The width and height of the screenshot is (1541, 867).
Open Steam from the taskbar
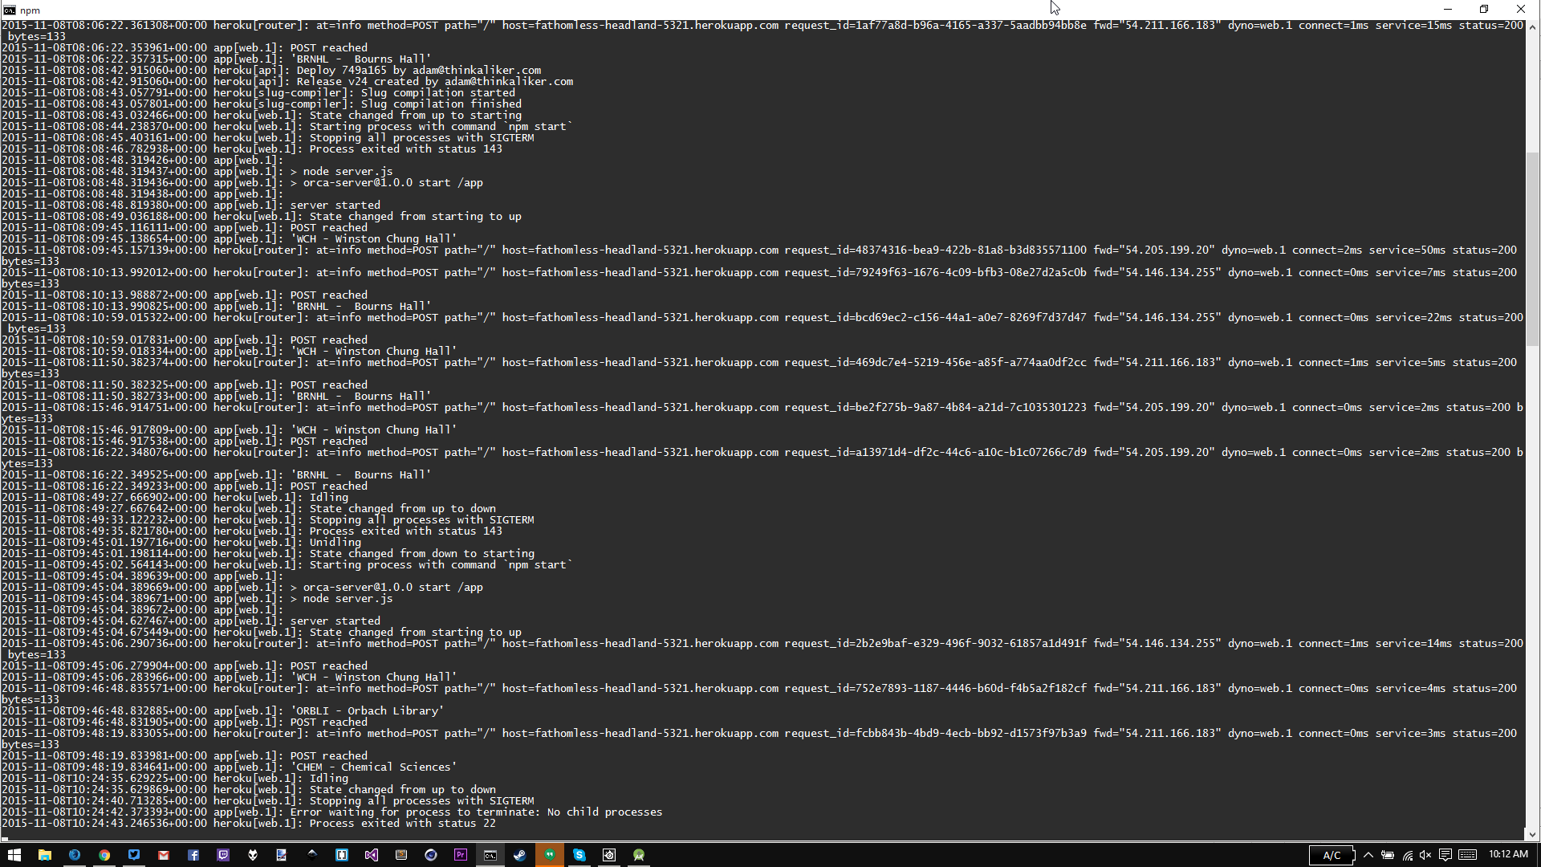[520, 855]
